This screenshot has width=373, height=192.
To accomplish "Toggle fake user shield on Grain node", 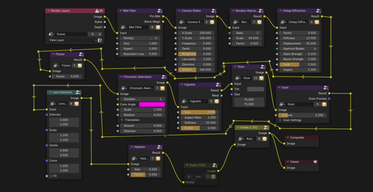I will 324,104.
